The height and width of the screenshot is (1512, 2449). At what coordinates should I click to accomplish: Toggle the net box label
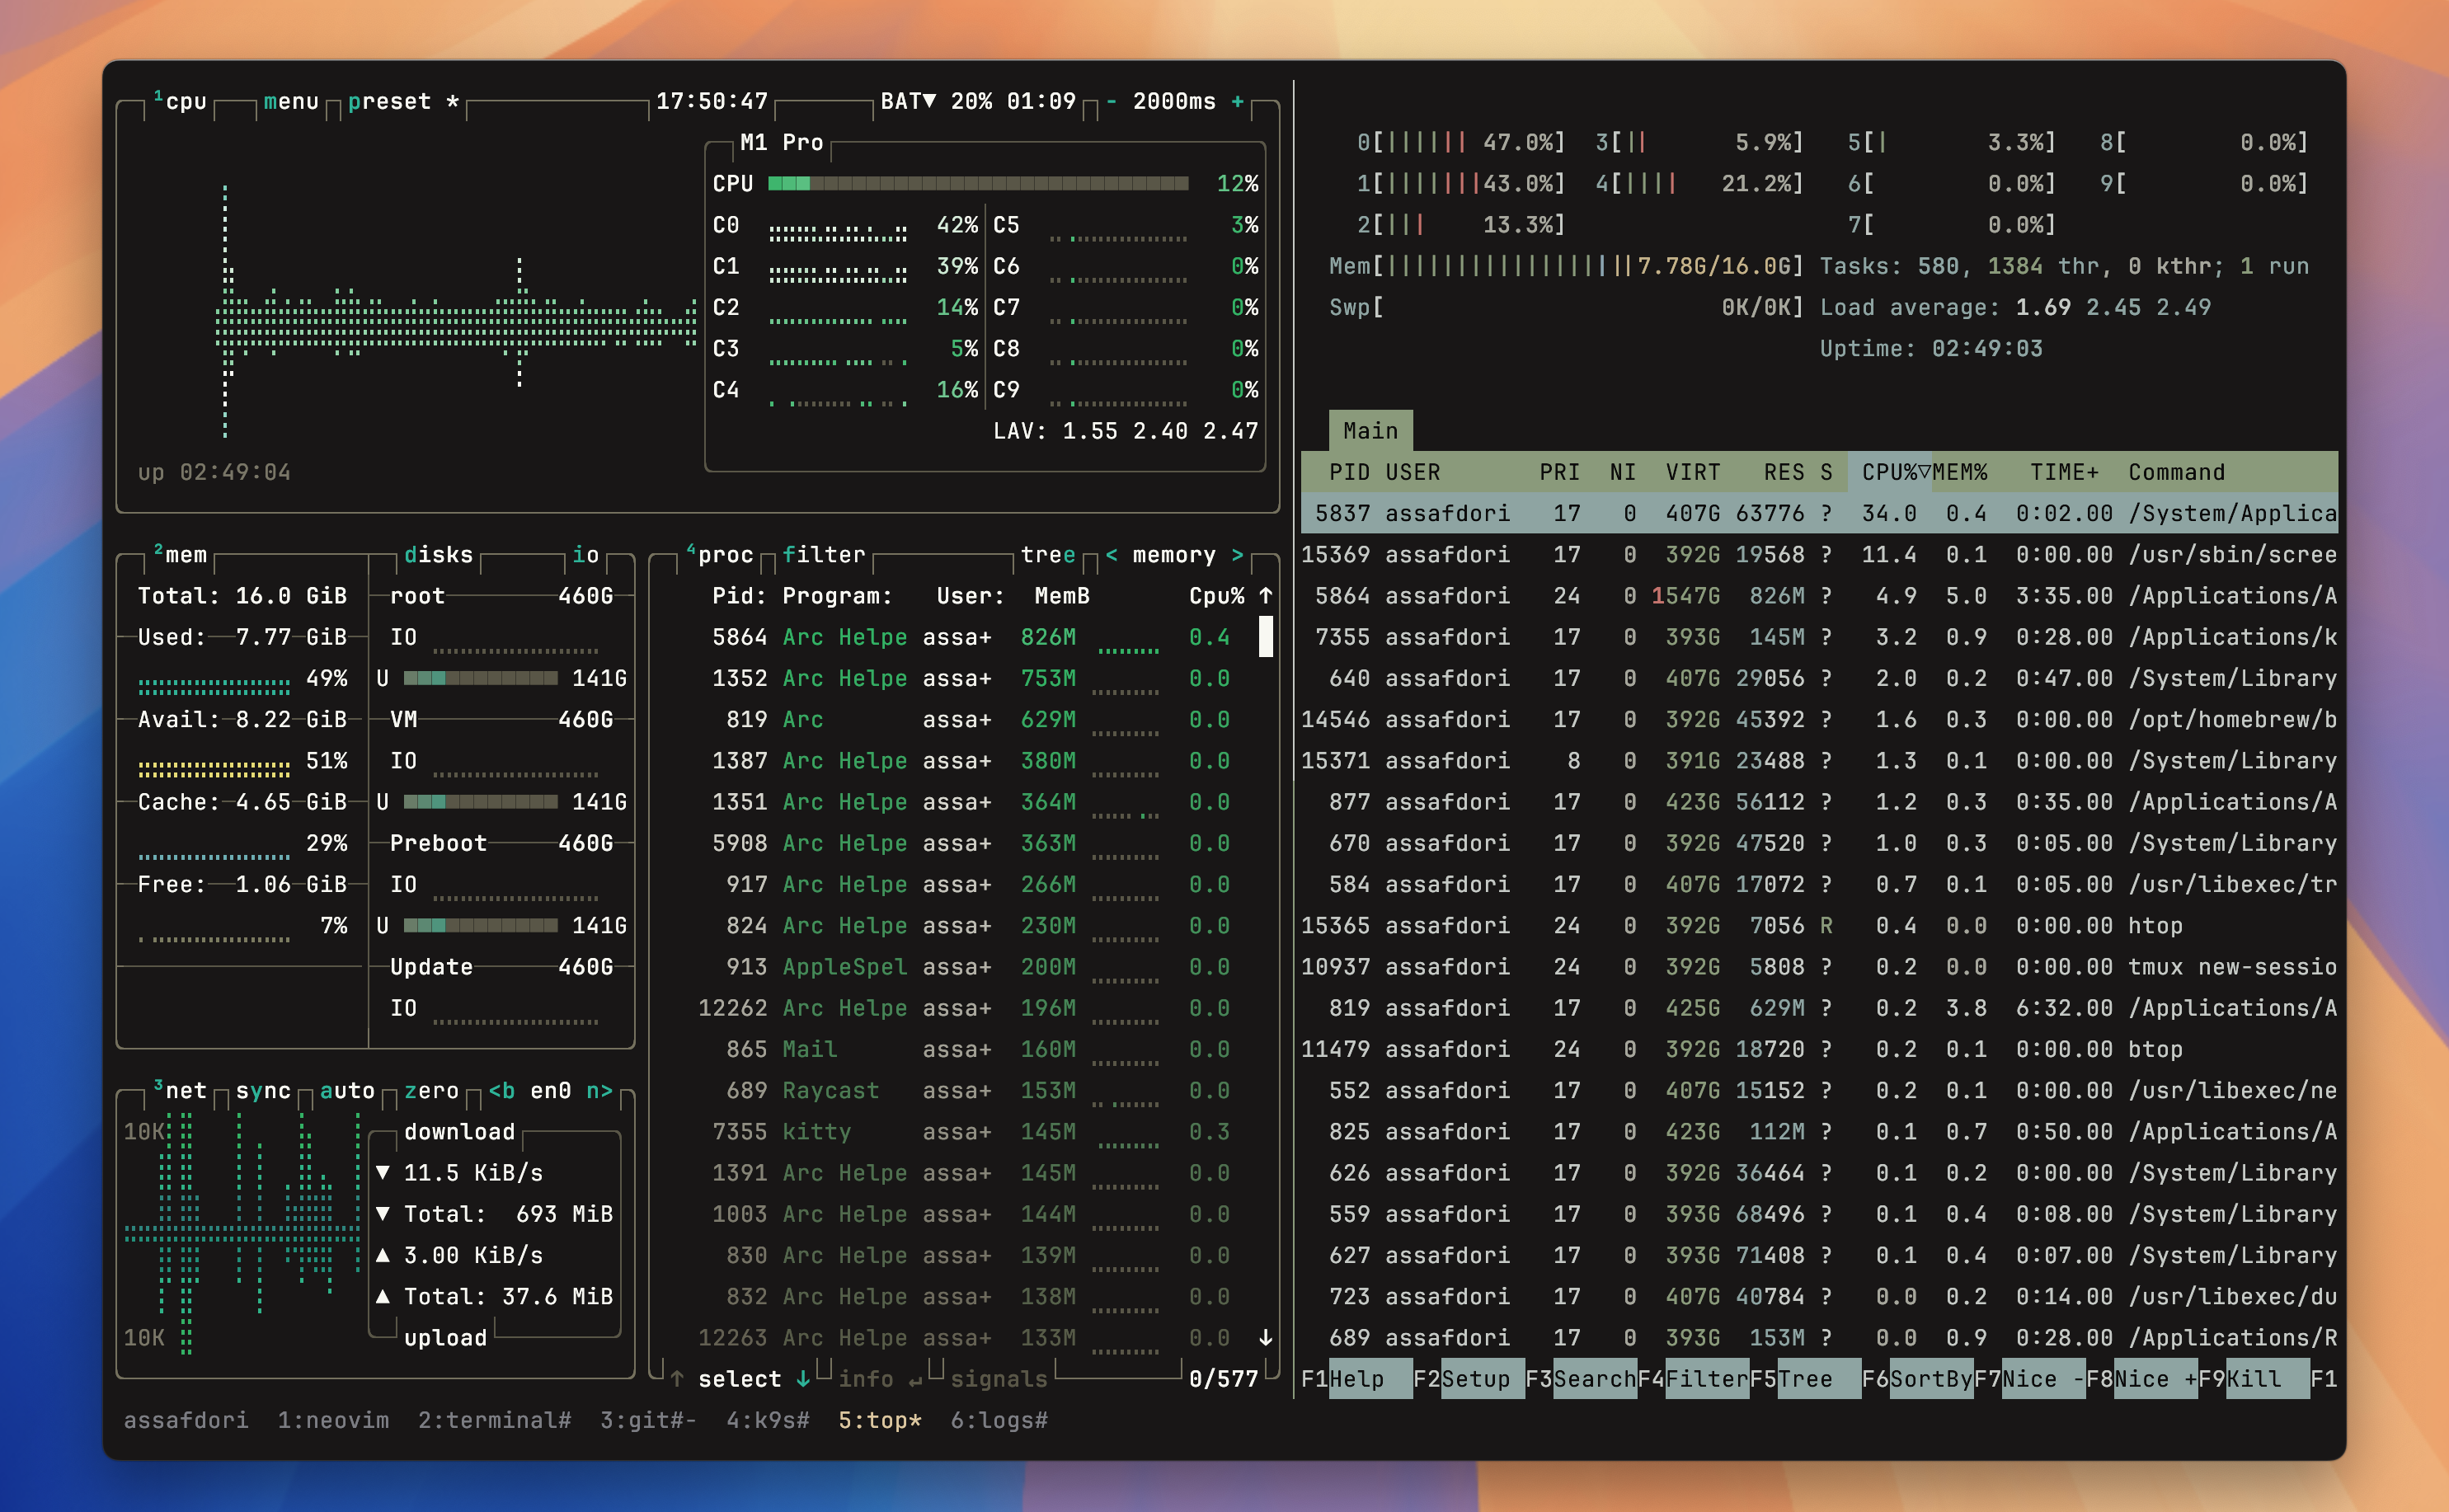coord(180,1091)
